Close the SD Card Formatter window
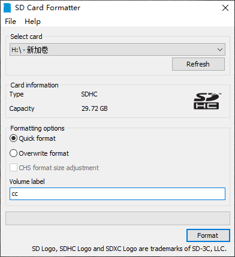This screenshot has height=257, width=235. pos(225,8)
